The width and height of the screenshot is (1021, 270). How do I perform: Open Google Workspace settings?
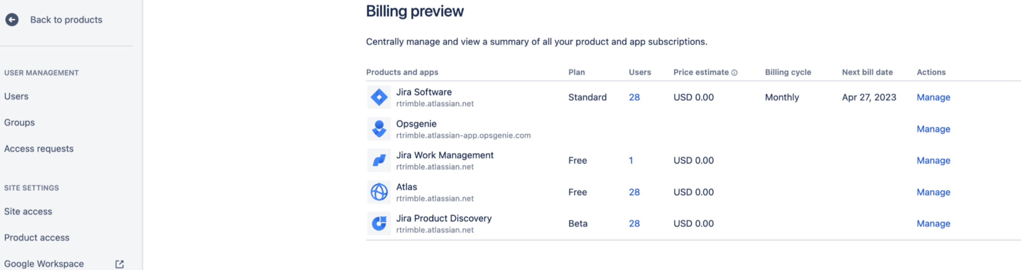click(44, 264)
